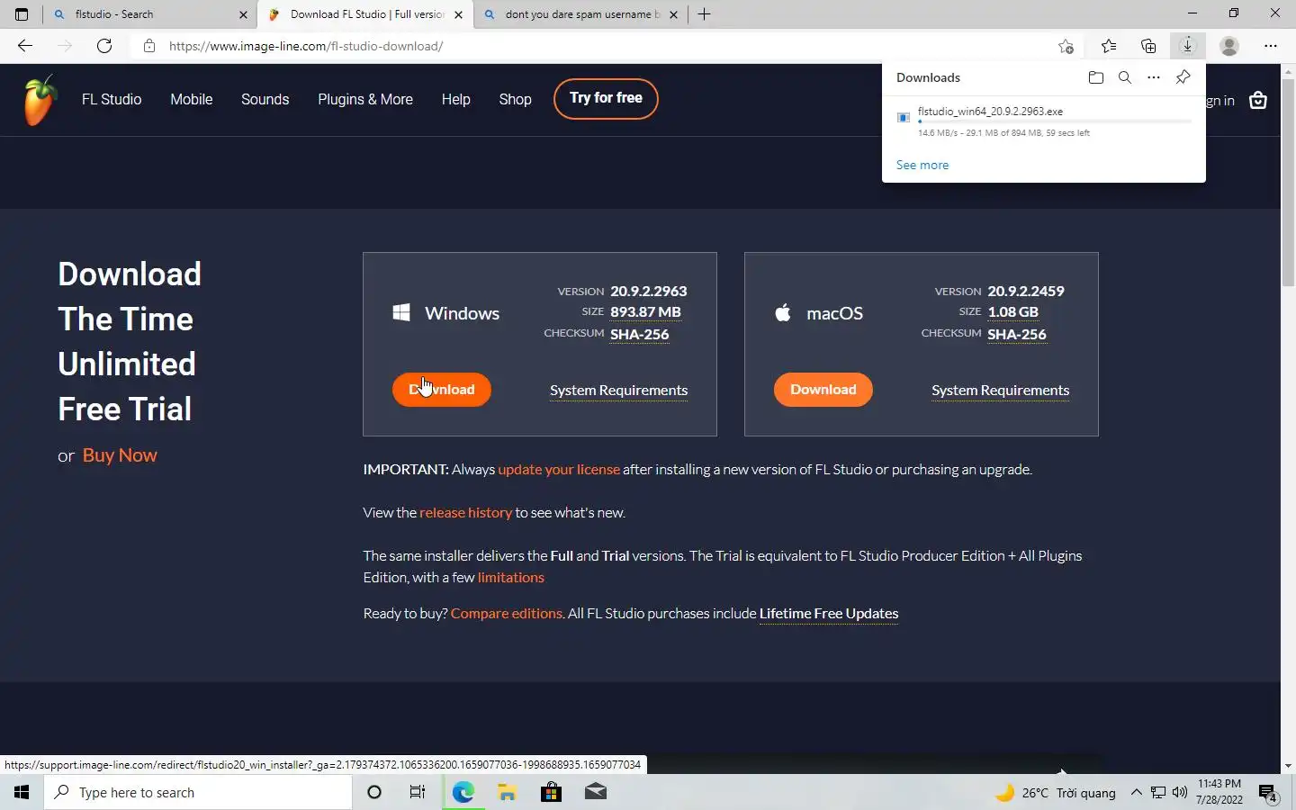1296x810 pixels.
Task: Close the flstudio Search tab
Action: point(243,14)
